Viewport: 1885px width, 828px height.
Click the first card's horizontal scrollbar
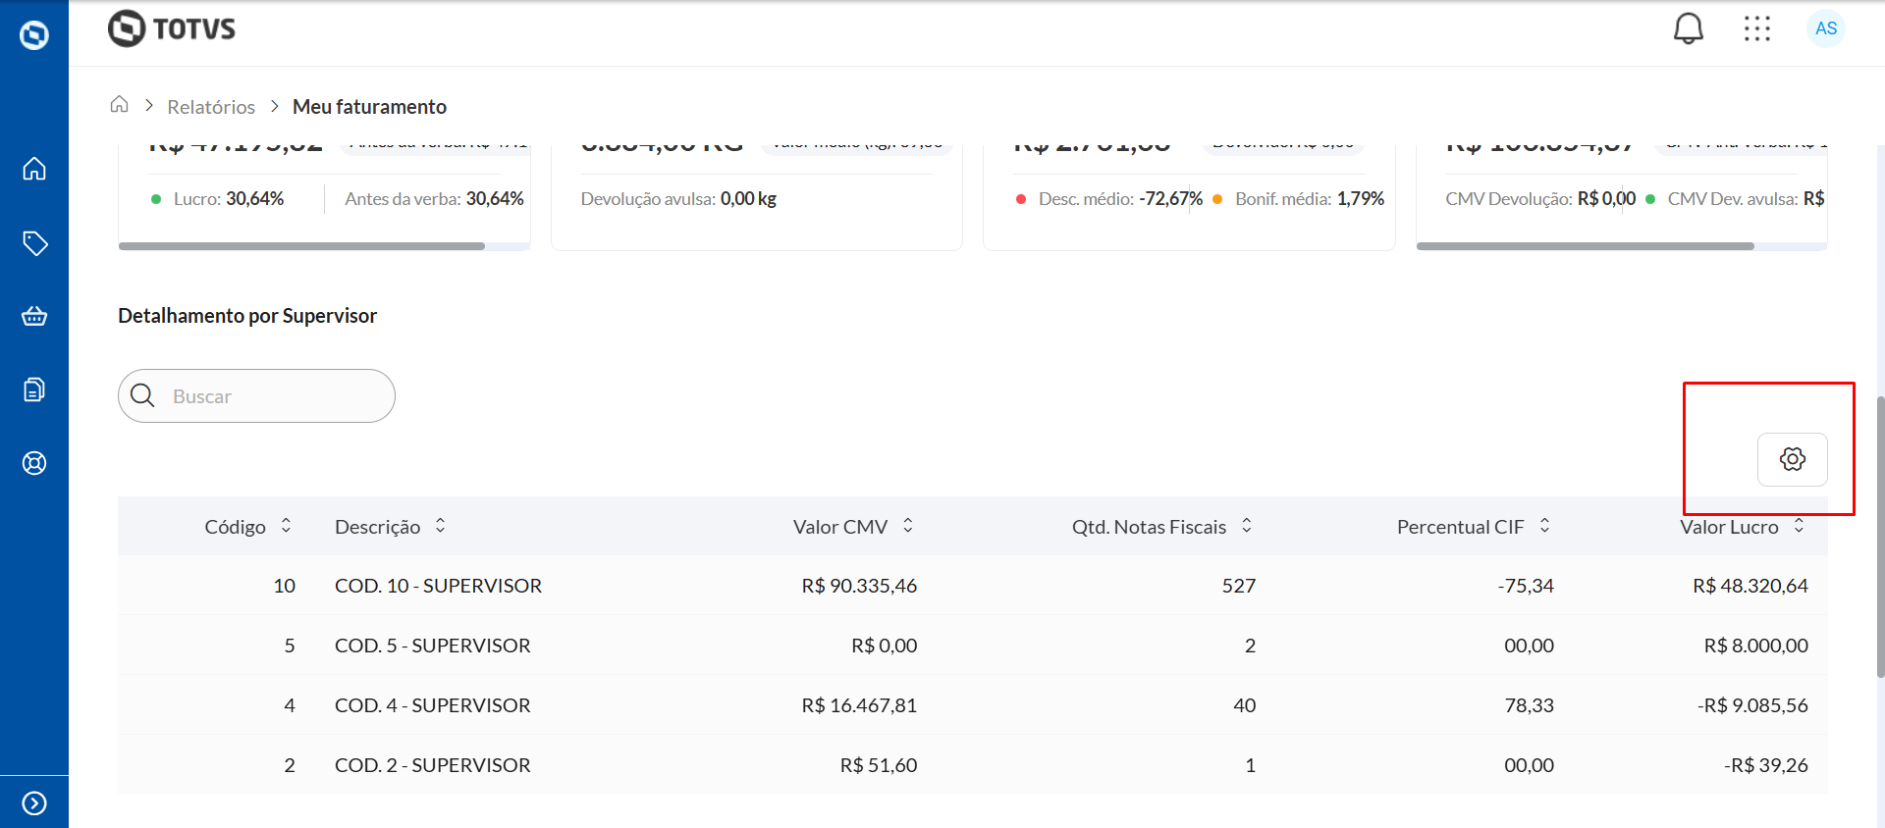[301, 246]
